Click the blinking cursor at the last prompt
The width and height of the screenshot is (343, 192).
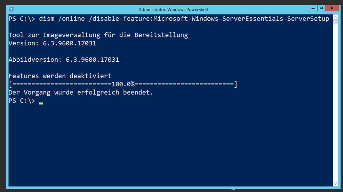pyautogui.click(x=41, y=103)
